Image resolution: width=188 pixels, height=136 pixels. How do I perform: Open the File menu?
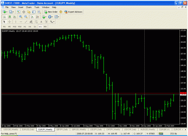(x=7, y=7)
